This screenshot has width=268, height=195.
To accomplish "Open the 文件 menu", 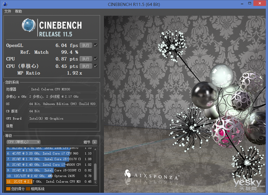I will 8,12.
